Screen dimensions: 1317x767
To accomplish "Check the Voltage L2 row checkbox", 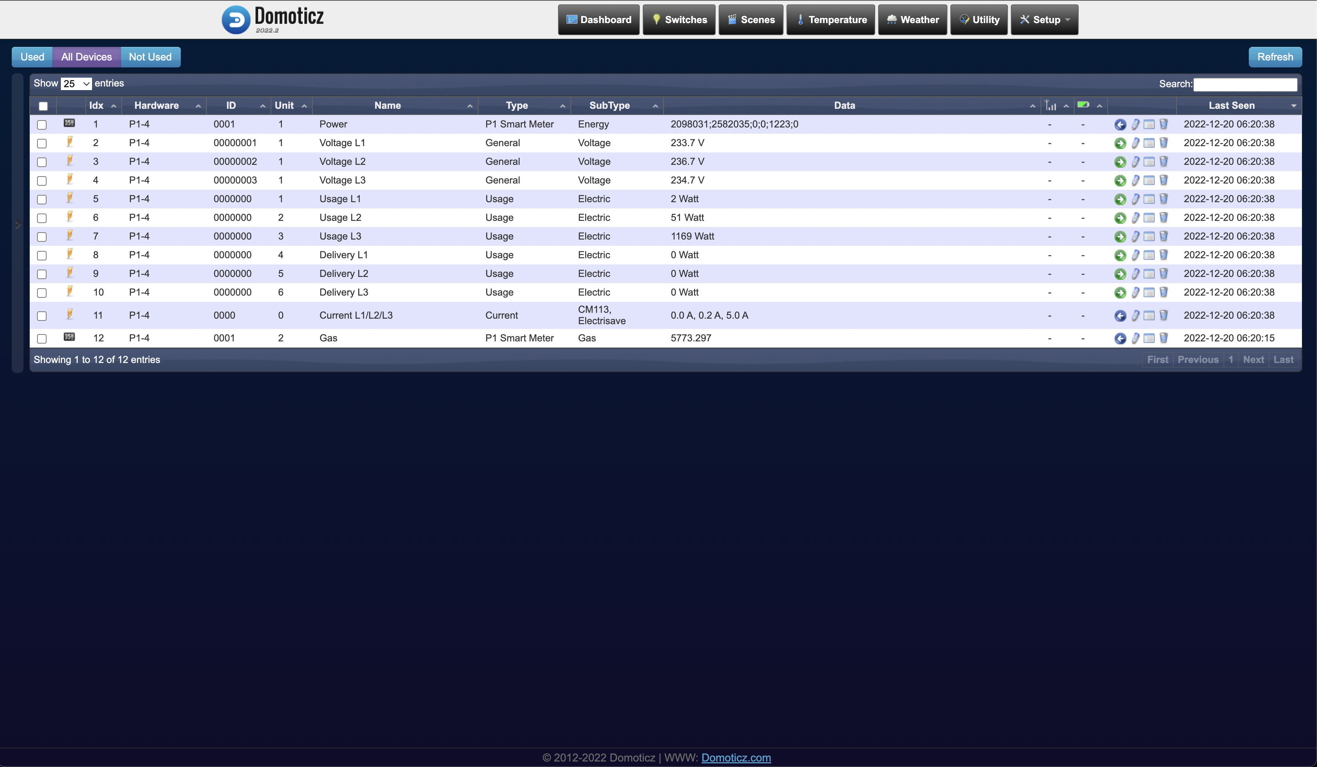I will click(x=42, y=162).
